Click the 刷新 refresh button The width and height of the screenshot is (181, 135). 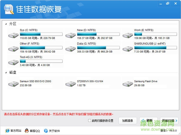[x=148, y=121]
